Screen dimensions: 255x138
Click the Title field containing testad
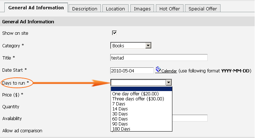[159, 58]
